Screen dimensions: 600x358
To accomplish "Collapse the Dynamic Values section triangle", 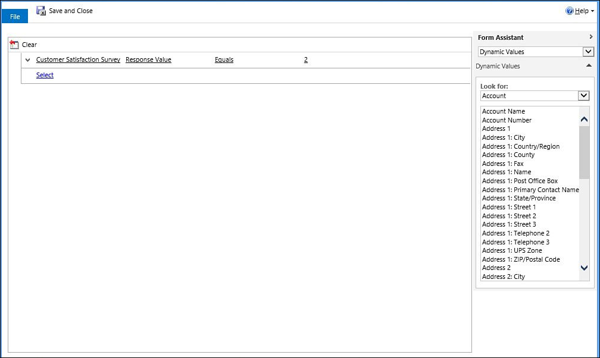I will point(589,66).
